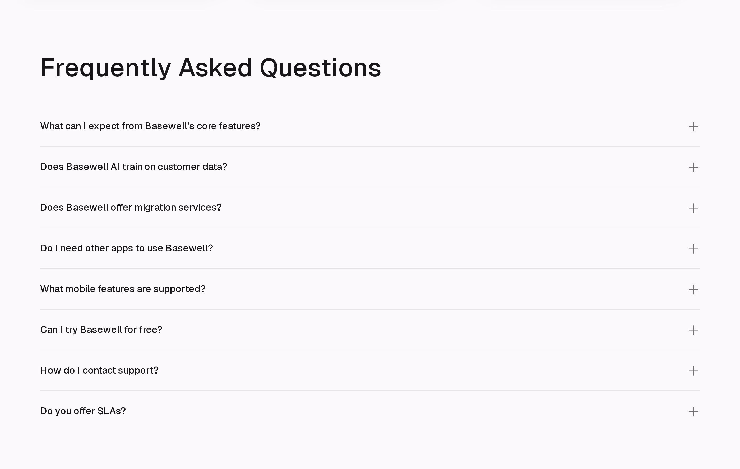Open 'Can I try Basewell for free?' question text
Viewport: 740px width, 469px height.
[101, 330]
